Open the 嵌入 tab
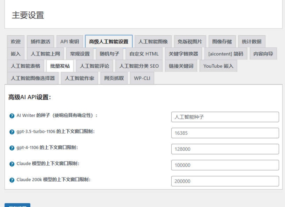 click(16, 53)
